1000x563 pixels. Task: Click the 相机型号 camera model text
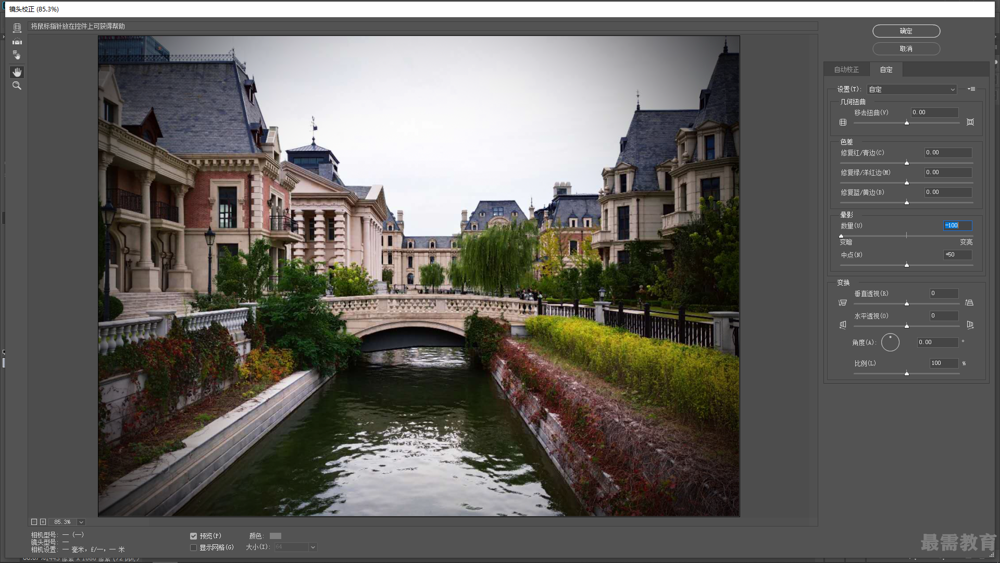click(57, 535)
